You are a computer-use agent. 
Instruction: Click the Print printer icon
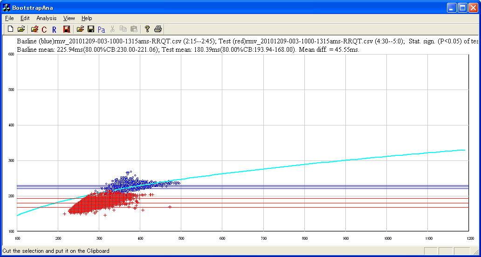(x=158, y=29)
